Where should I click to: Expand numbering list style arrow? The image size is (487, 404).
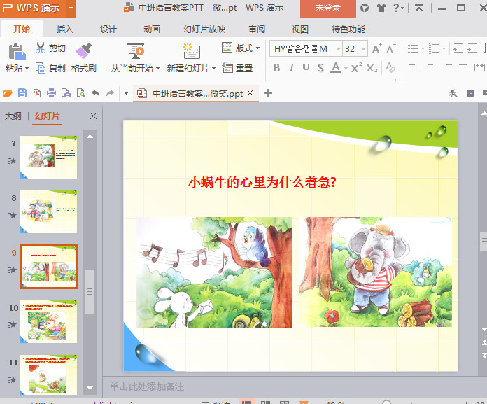click(x=444, y=48)
